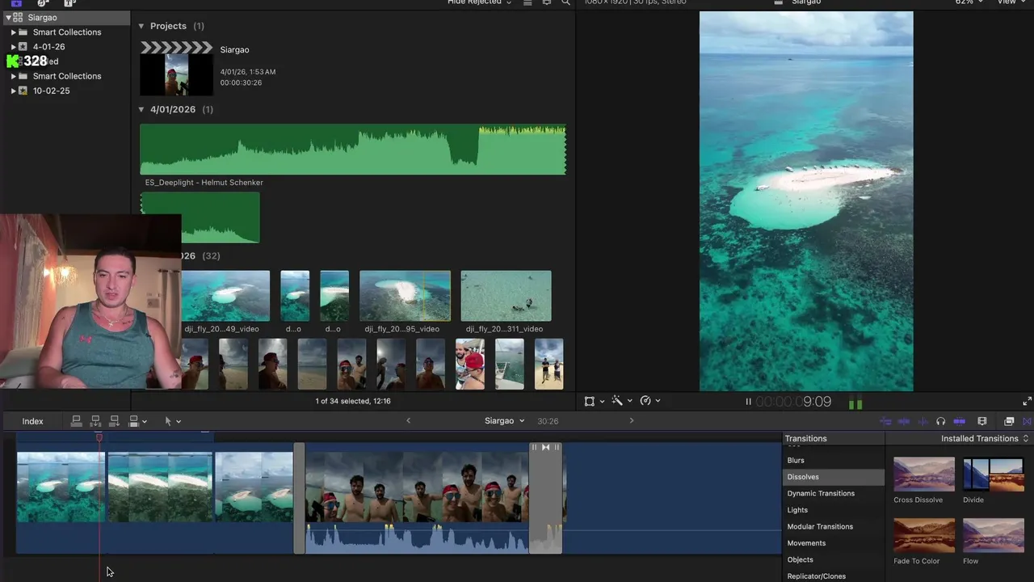Choose the Fade To Color transition thumbnail
The width and height of the screenshot is (1034, 582).
(924, 535)
